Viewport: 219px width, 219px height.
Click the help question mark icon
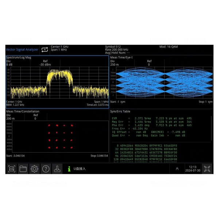(46, 169)
